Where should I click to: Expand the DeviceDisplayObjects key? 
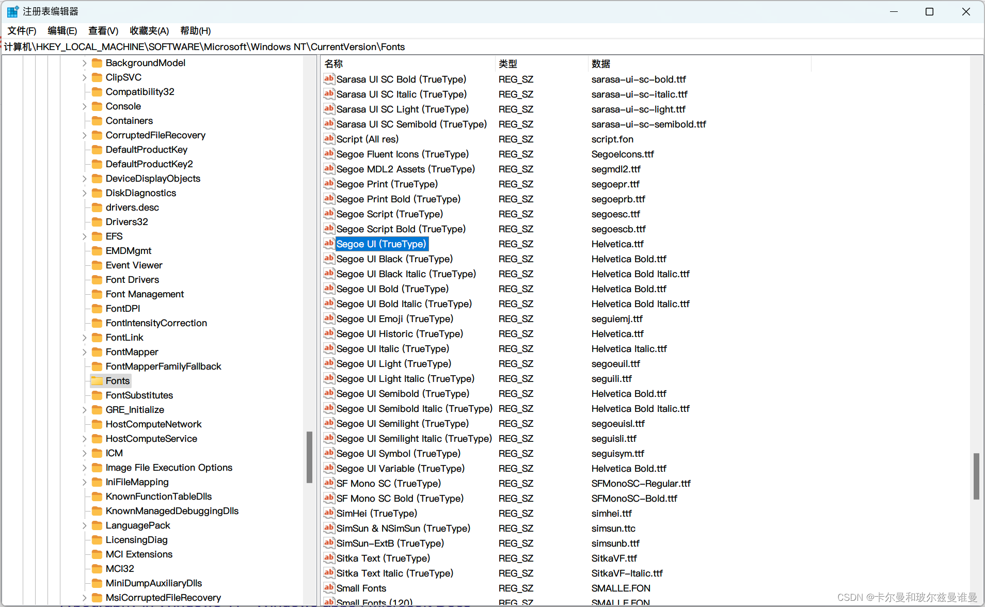pyautogui.click(x=84, y=179)
